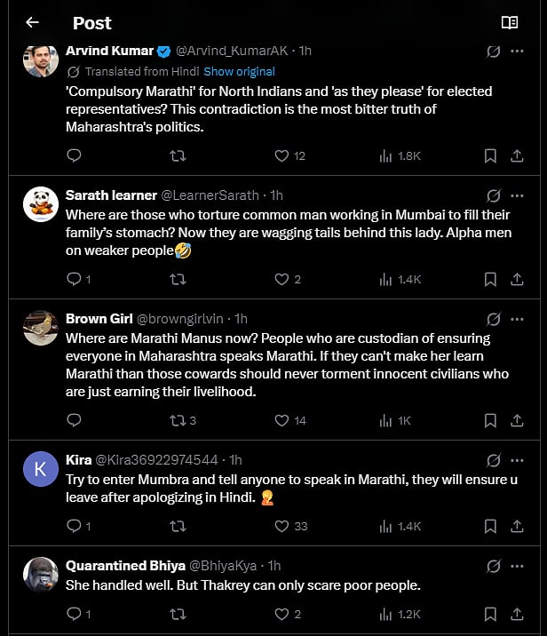The image size is (547, 636).
Task: Bookmark Brown Girl's post
Action: (x=490, y=420)
